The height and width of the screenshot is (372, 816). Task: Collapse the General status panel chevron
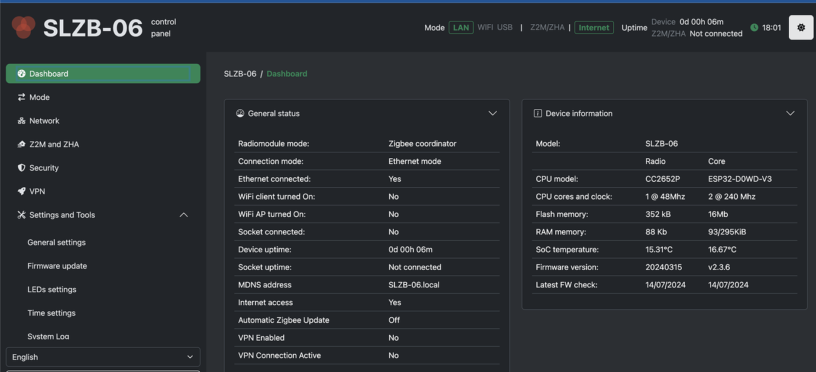[x=493, y=113]
